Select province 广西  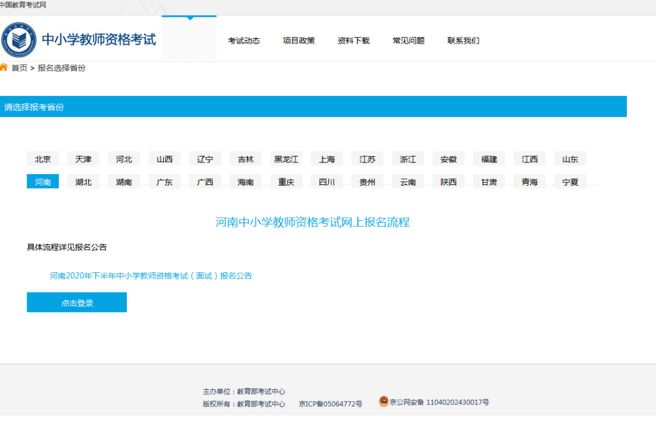pyautogui.click(x=205, y=182)
